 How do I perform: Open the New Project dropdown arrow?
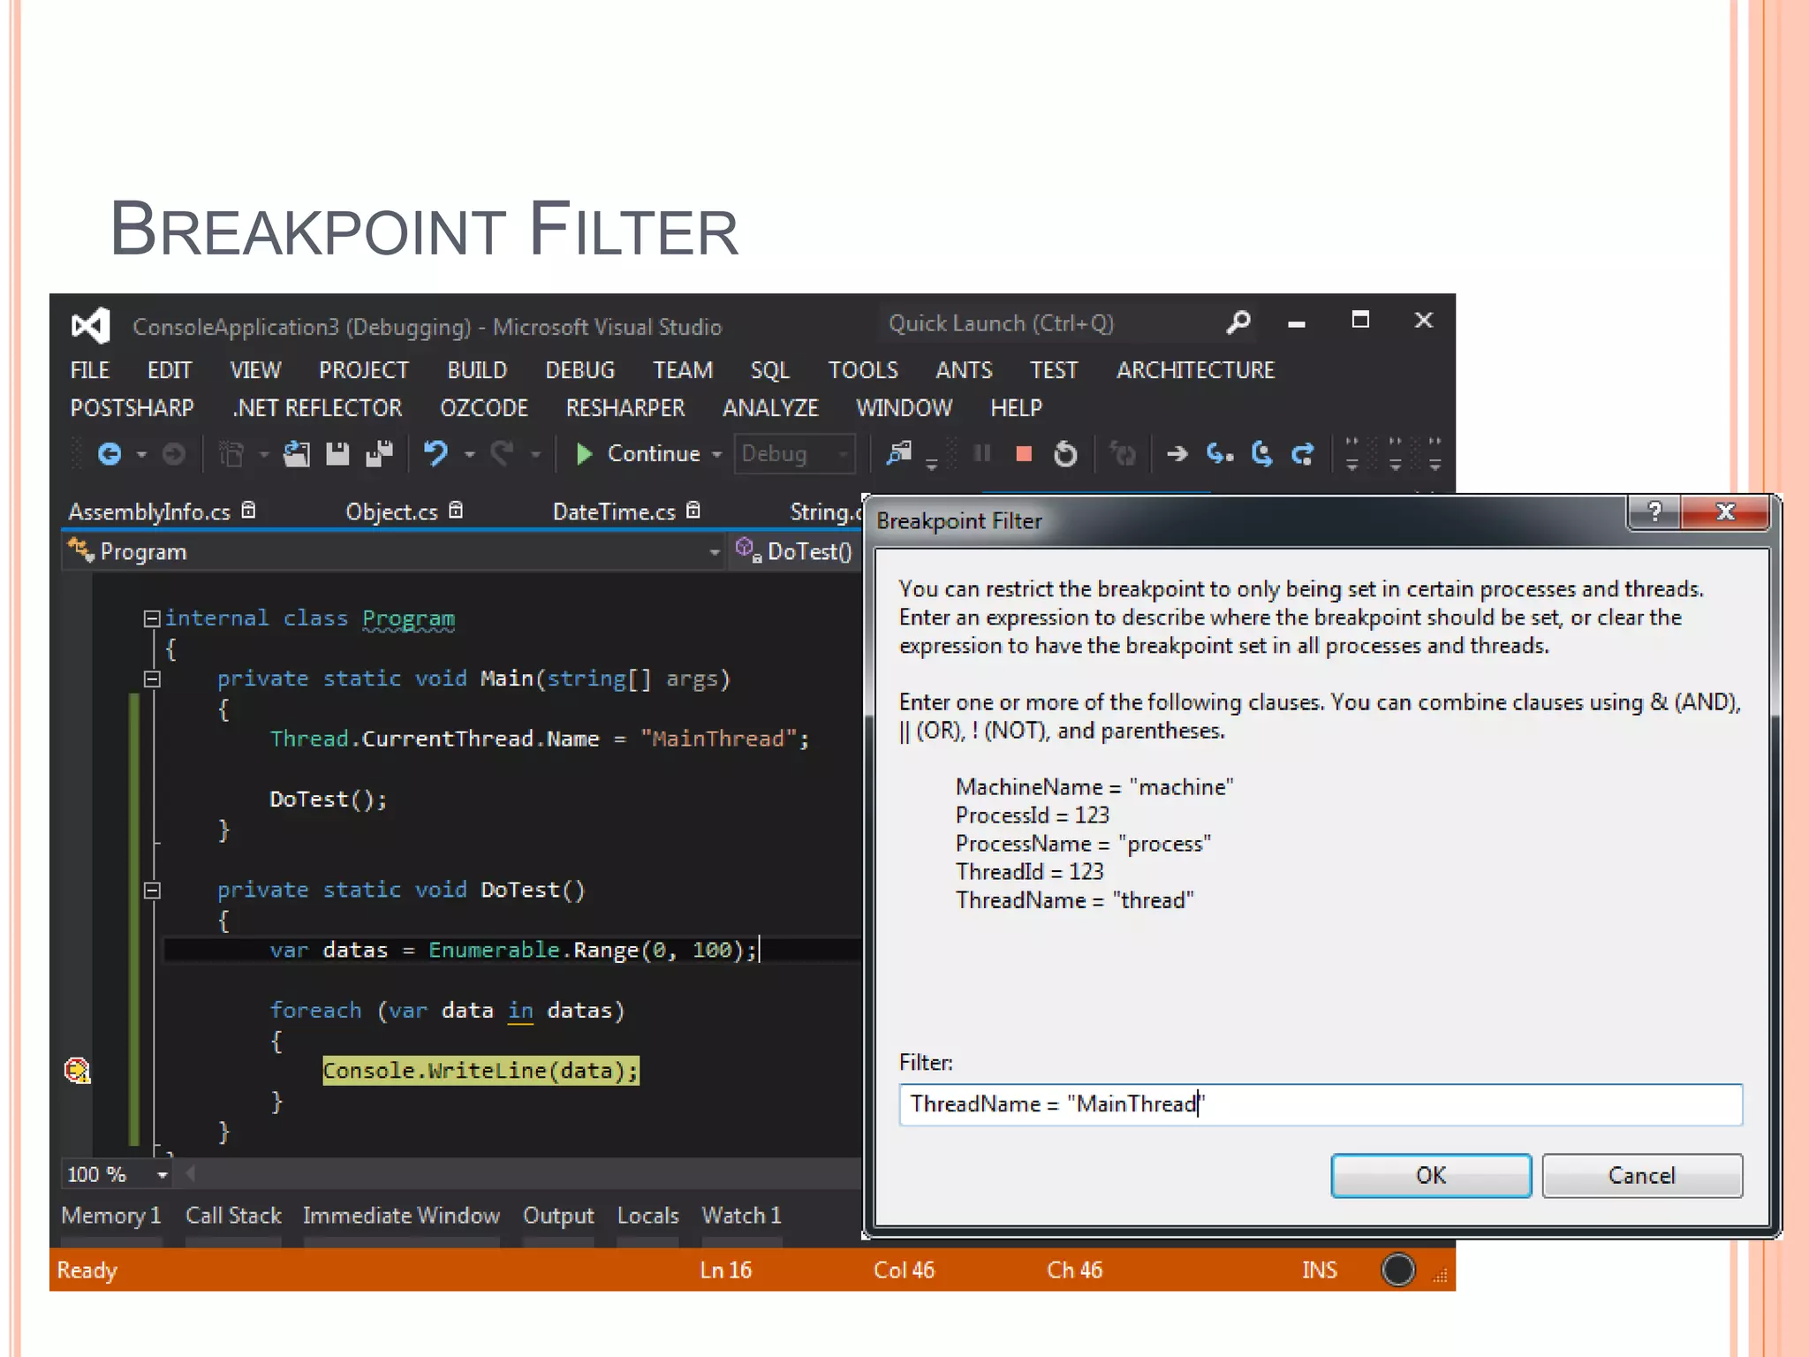[x=263, y=455]
